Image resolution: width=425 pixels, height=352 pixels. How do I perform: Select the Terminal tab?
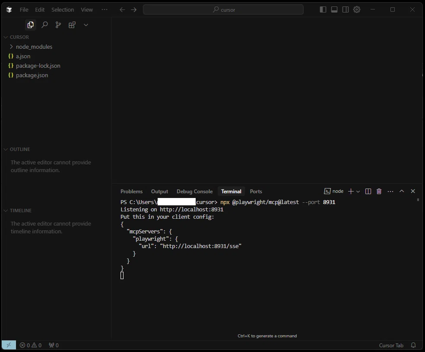coord(231,192)
